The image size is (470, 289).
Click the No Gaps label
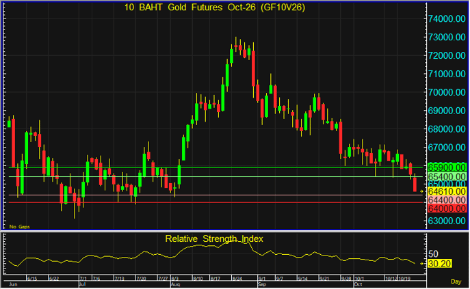coord(19,227)
